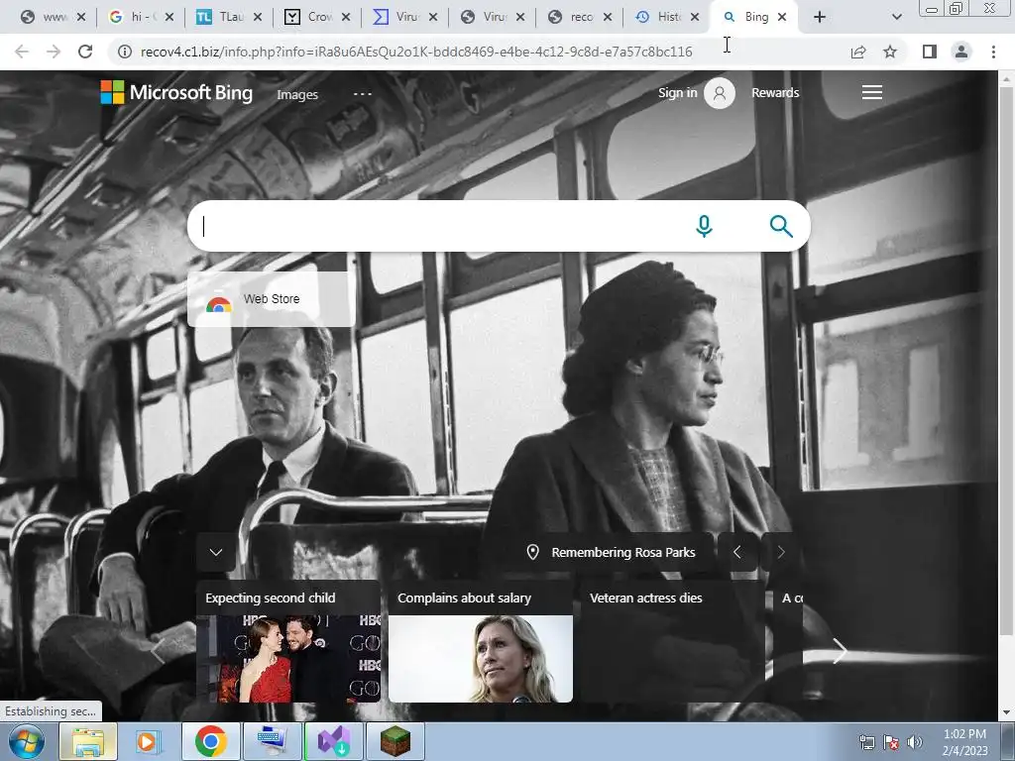1015x761 pixels.
Task: Open the three-dots more menu
Action: coord(363,94)
